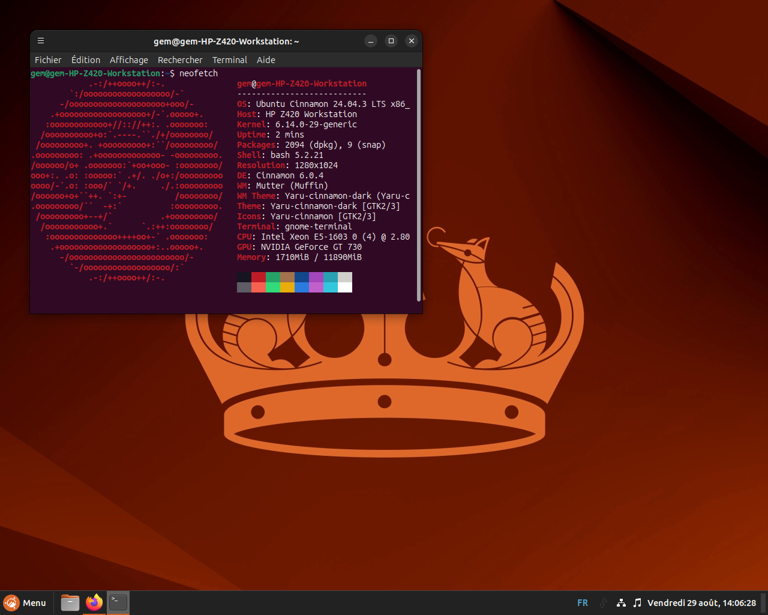This screenshot has width=768, height=615.
Task: Launch Firefox from the panel
Action: 94,602
